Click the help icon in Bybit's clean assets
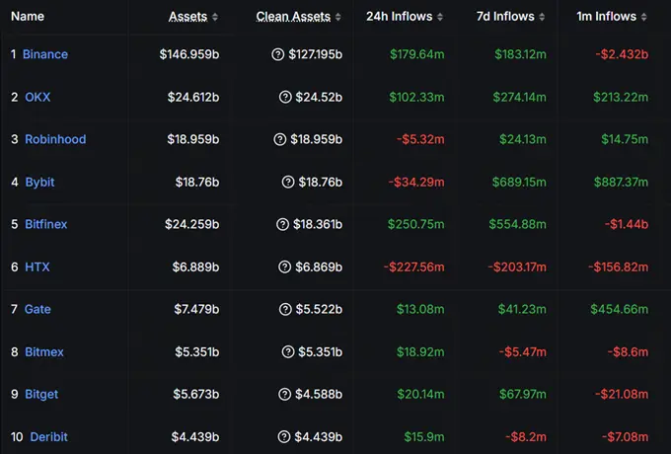Image resolution: width=671 pixels, height=454 pixels. (x=287, y=182)
